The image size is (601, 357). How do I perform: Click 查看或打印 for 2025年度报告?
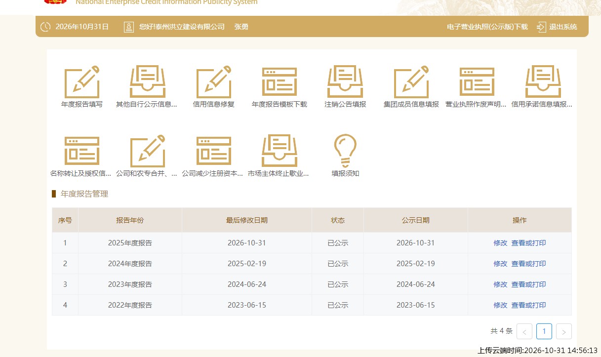(528, 243)
